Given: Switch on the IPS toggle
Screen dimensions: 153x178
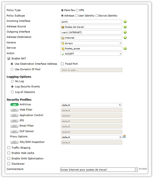Looking at the screenshot, I should [x=14, y=121].
